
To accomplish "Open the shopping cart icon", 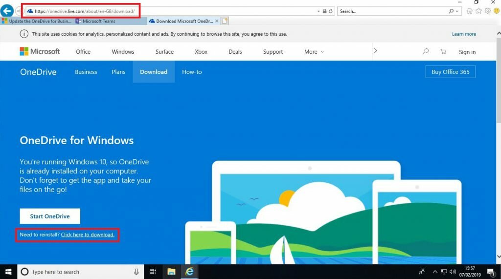I will (443, 51).
